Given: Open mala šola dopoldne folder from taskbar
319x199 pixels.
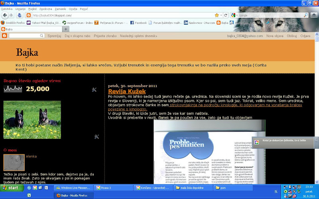Looking at the screenshot, I should coord(193,188).
